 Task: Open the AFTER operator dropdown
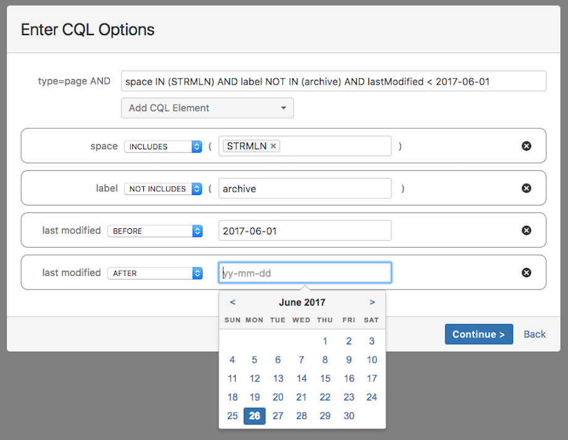[155, 273]
